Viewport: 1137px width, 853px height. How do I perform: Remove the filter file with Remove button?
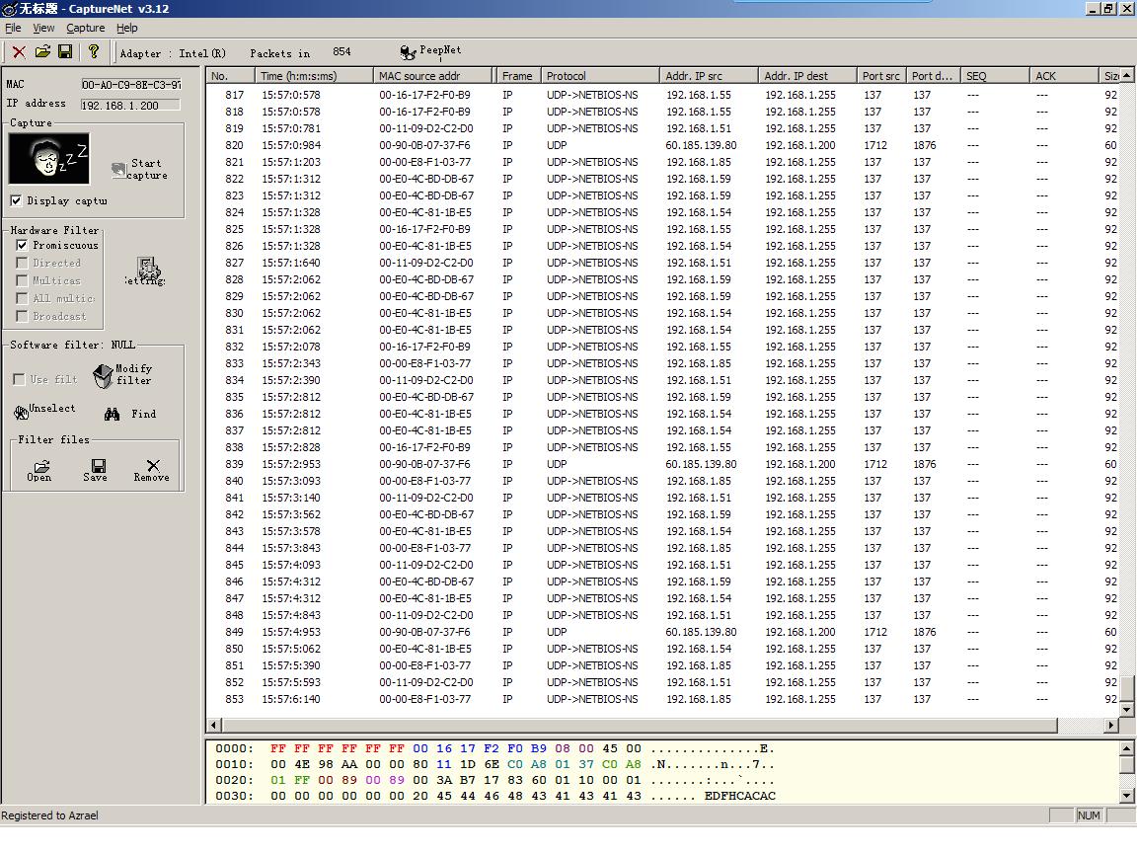(x=151, y=470)
